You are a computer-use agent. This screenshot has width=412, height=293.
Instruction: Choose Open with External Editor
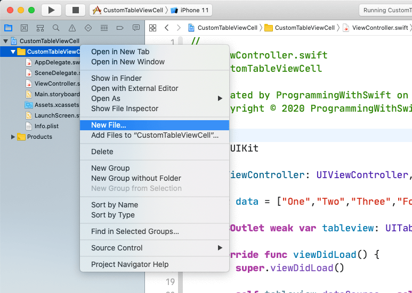point(155,89)
